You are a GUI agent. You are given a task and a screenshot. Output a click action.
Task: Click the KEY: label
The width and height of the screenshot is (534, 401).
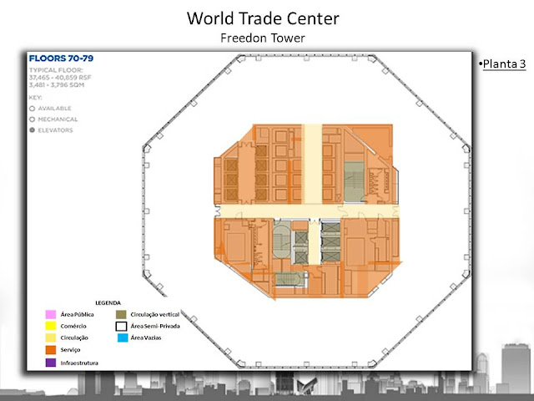tap(35, 98)
